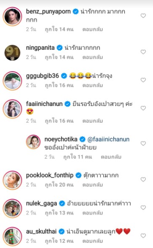Reply to au_skulthai's comment
This screenshot has height=248, width=153.
(x=93, y=241)
